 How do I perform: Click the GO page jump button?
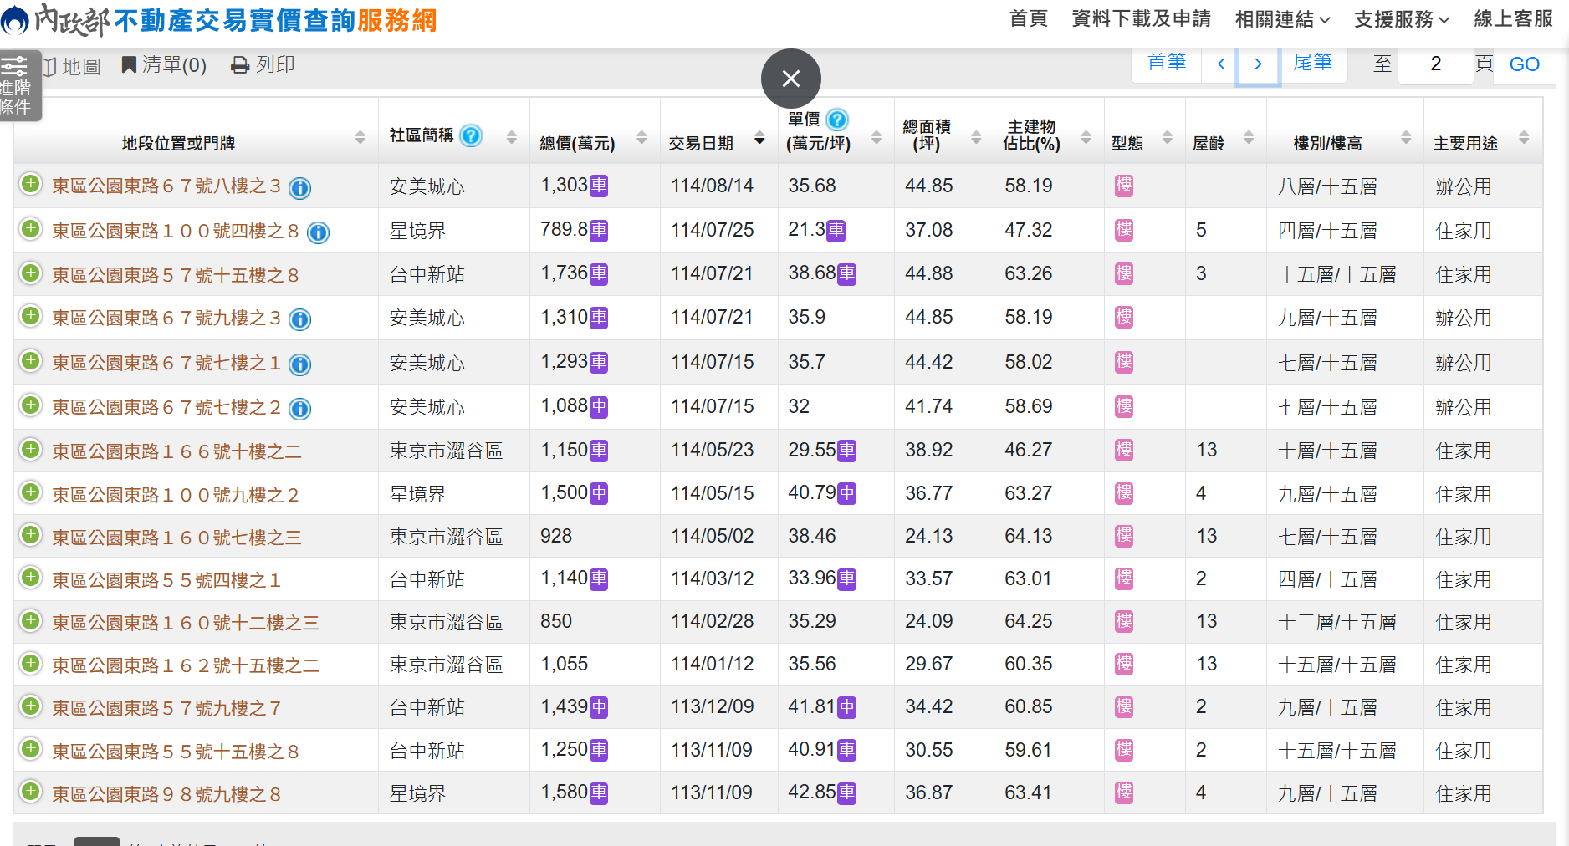(1524, 64)
